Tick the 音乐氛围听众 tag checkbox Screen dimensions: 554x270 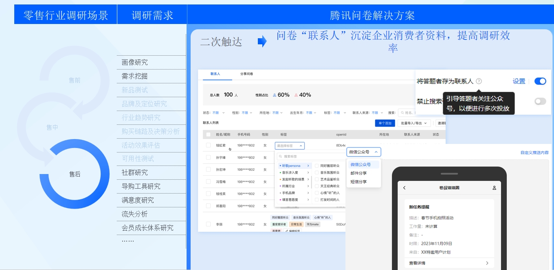(317, 172)
